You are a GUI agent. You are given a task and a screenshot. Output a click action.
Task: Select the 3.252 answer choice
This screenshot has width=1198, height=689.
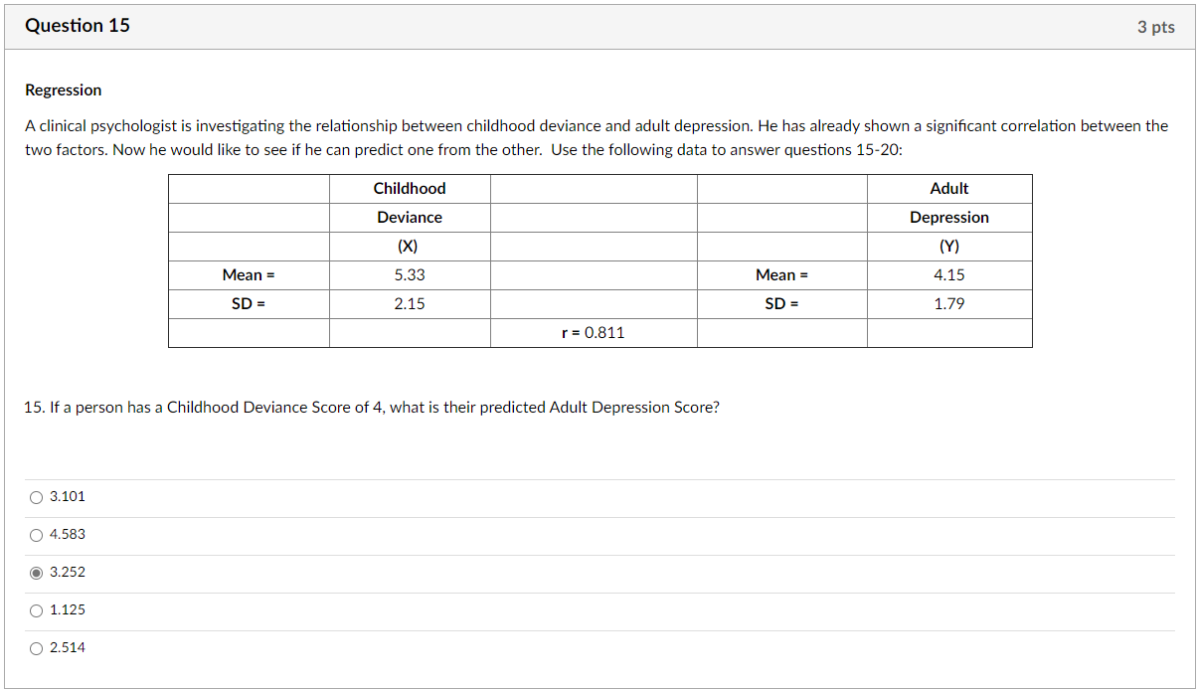(37, 572)
